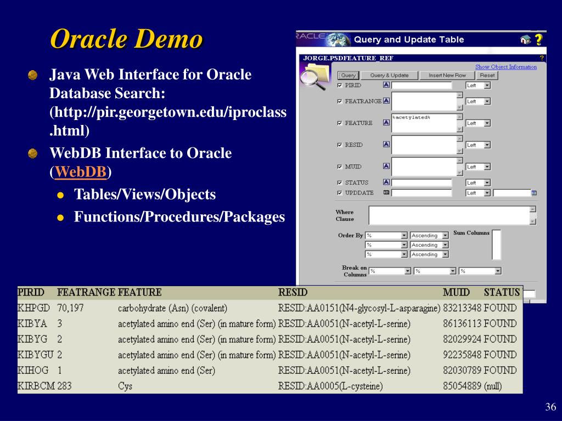Follow the WebDB hyperlink

pyautogui.click(x=81, y=172)
